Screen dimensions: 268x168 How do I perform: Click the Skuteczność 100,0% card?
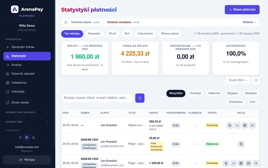[236, 58]
